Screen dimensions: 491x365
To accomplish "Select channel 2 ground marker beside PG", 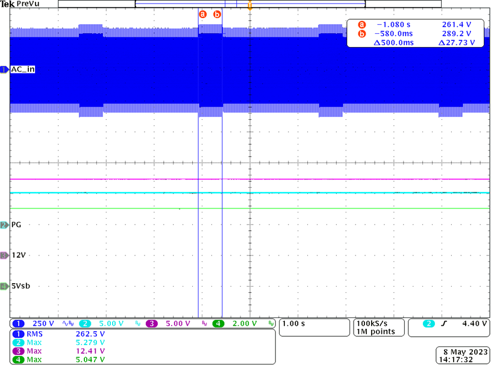I will click(4, 225).
